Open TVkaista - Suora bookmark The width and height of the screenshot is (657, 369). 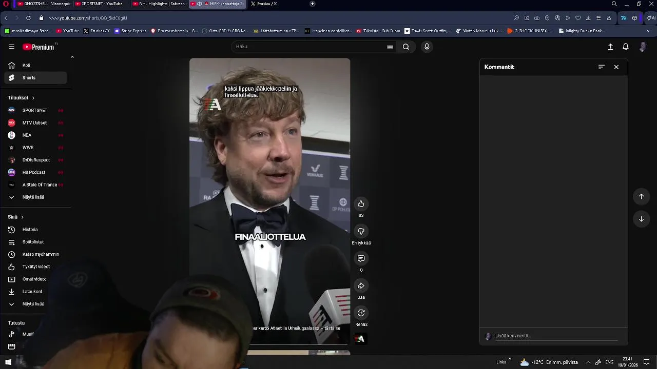pyautogui.click(x=378, y=31)
